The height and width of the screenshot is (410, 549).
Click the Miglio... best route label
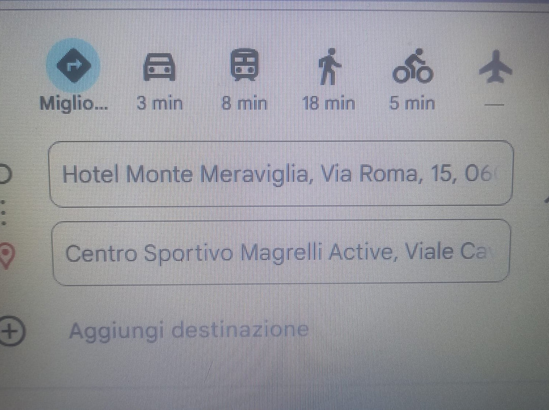coord(74,104)
